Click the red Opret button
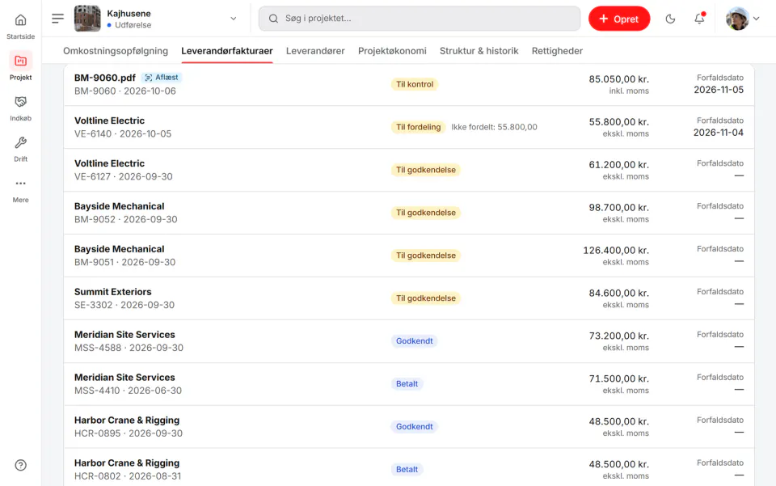The height and width of the screenshot is (486, 776). (618, 19)
